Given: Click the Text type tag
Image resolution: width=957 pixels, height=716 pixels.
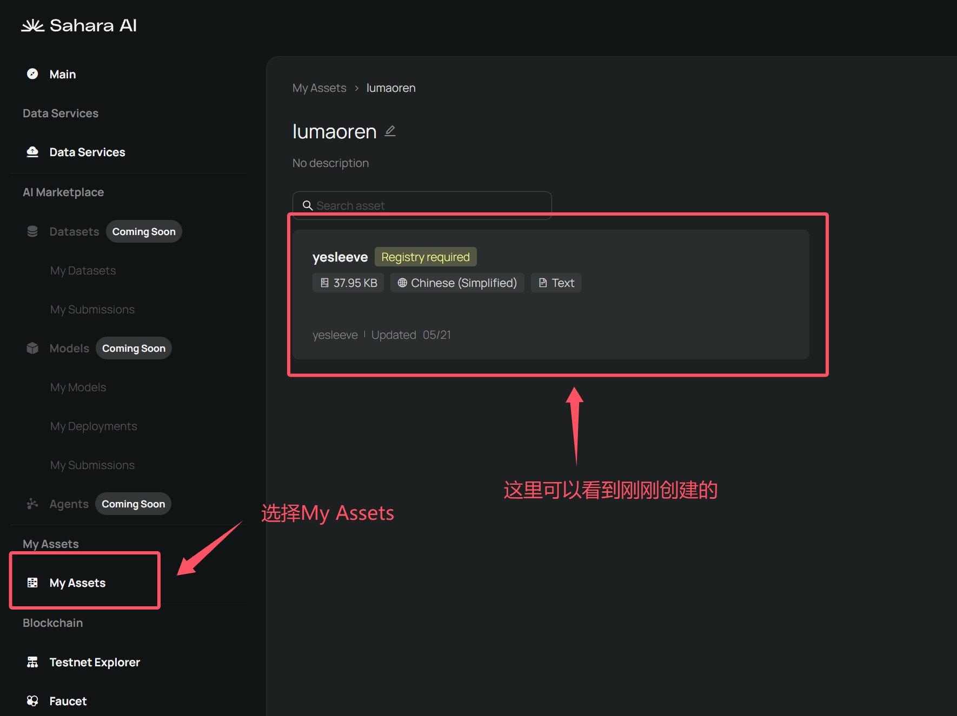Looking at the screenshot, I should coord(556,283).
